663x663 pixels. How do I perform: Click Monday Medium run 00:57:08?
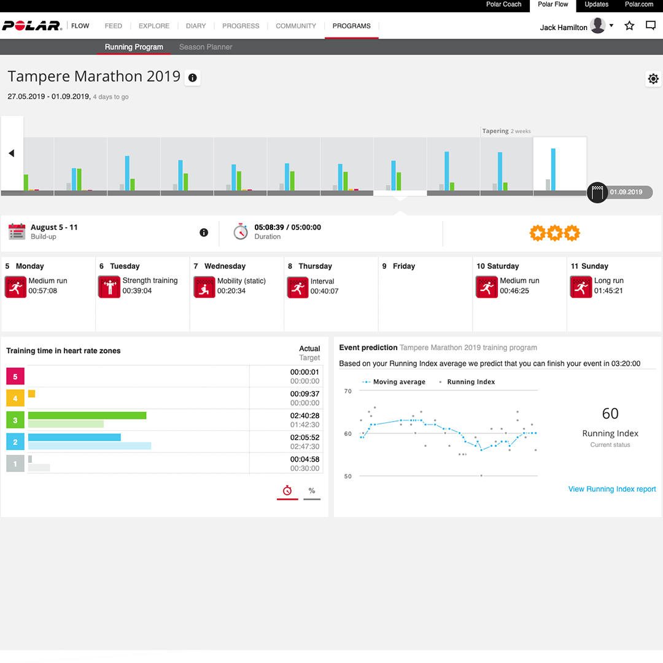point(48,286)
